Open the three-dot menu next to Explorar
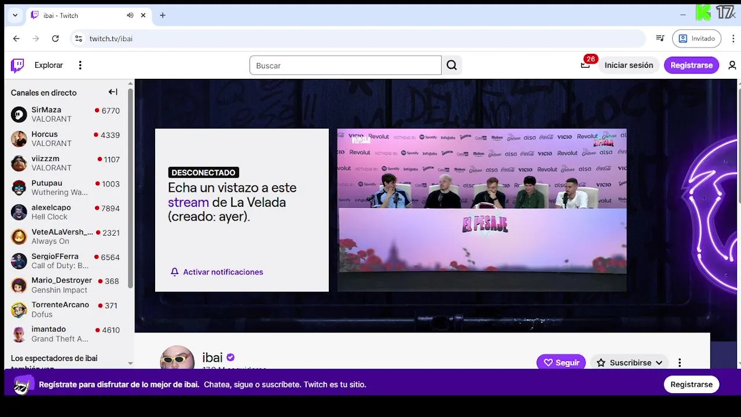Viewport: 741px width, 417px height. click(x=80, y=65)
